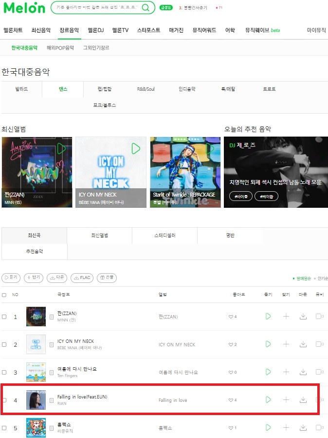The width and height of the screenshot is (328, 438).
Task: Click the FLAC download button
Action: [82, 278]
